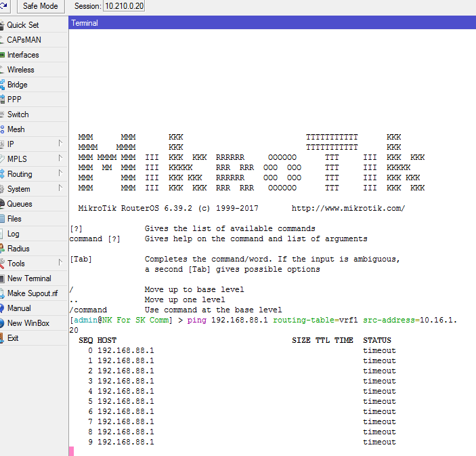Image resolution: width=476 pixels, height=456 pixels.
Task: Click the Terminal window title bar
Action: pyautogui.click(x=272, y=23)
